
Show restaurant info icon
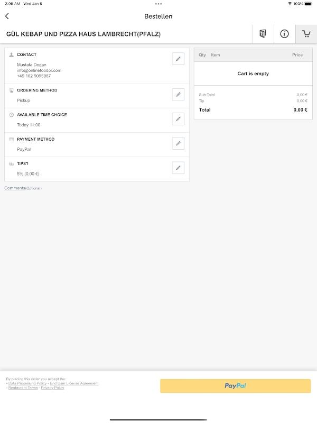pos(284,34)
